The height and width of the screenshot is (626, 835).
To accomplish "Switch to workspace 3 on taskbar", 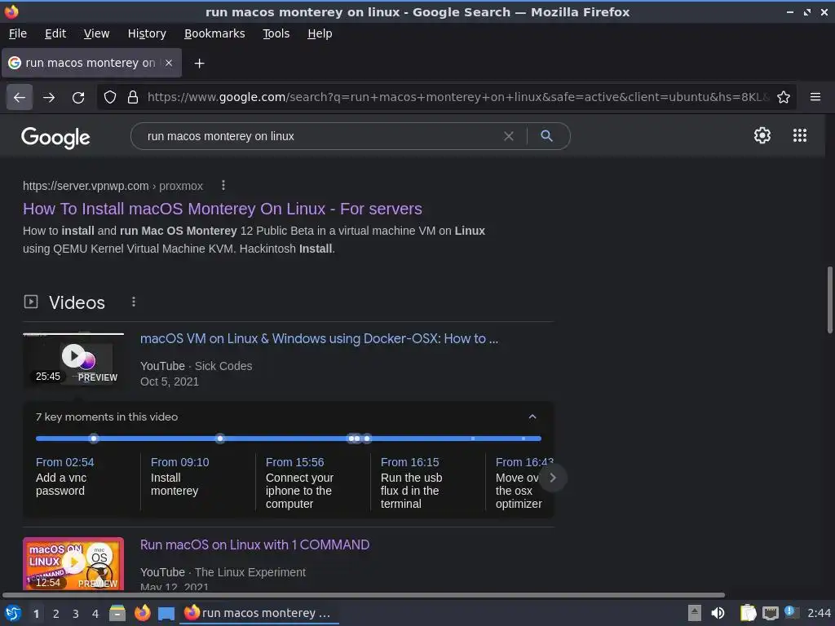I will point(76,614).
